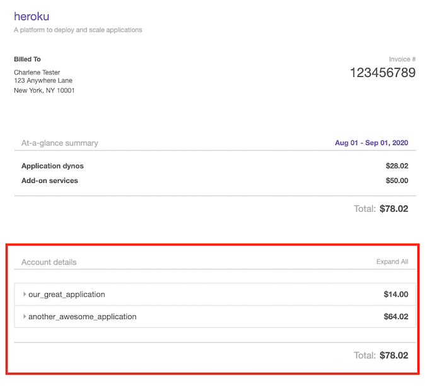Click the $50.00 add-on amount

(397, 180)
